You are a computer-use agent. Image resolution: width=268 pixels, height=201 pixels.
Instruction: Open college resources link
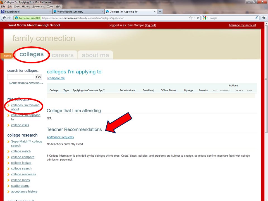pyautogui.click(x=23, y=174)
